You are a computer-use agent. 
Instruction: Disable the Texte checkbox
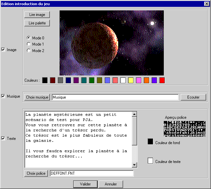[3, 139]
